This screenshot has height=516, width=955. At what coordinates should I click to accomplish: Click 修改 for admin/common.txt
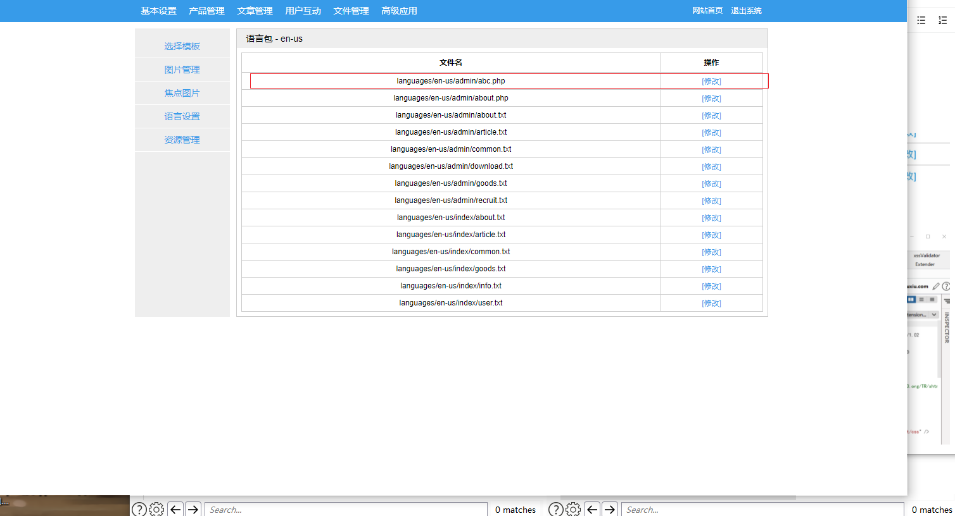click(711, 150)
